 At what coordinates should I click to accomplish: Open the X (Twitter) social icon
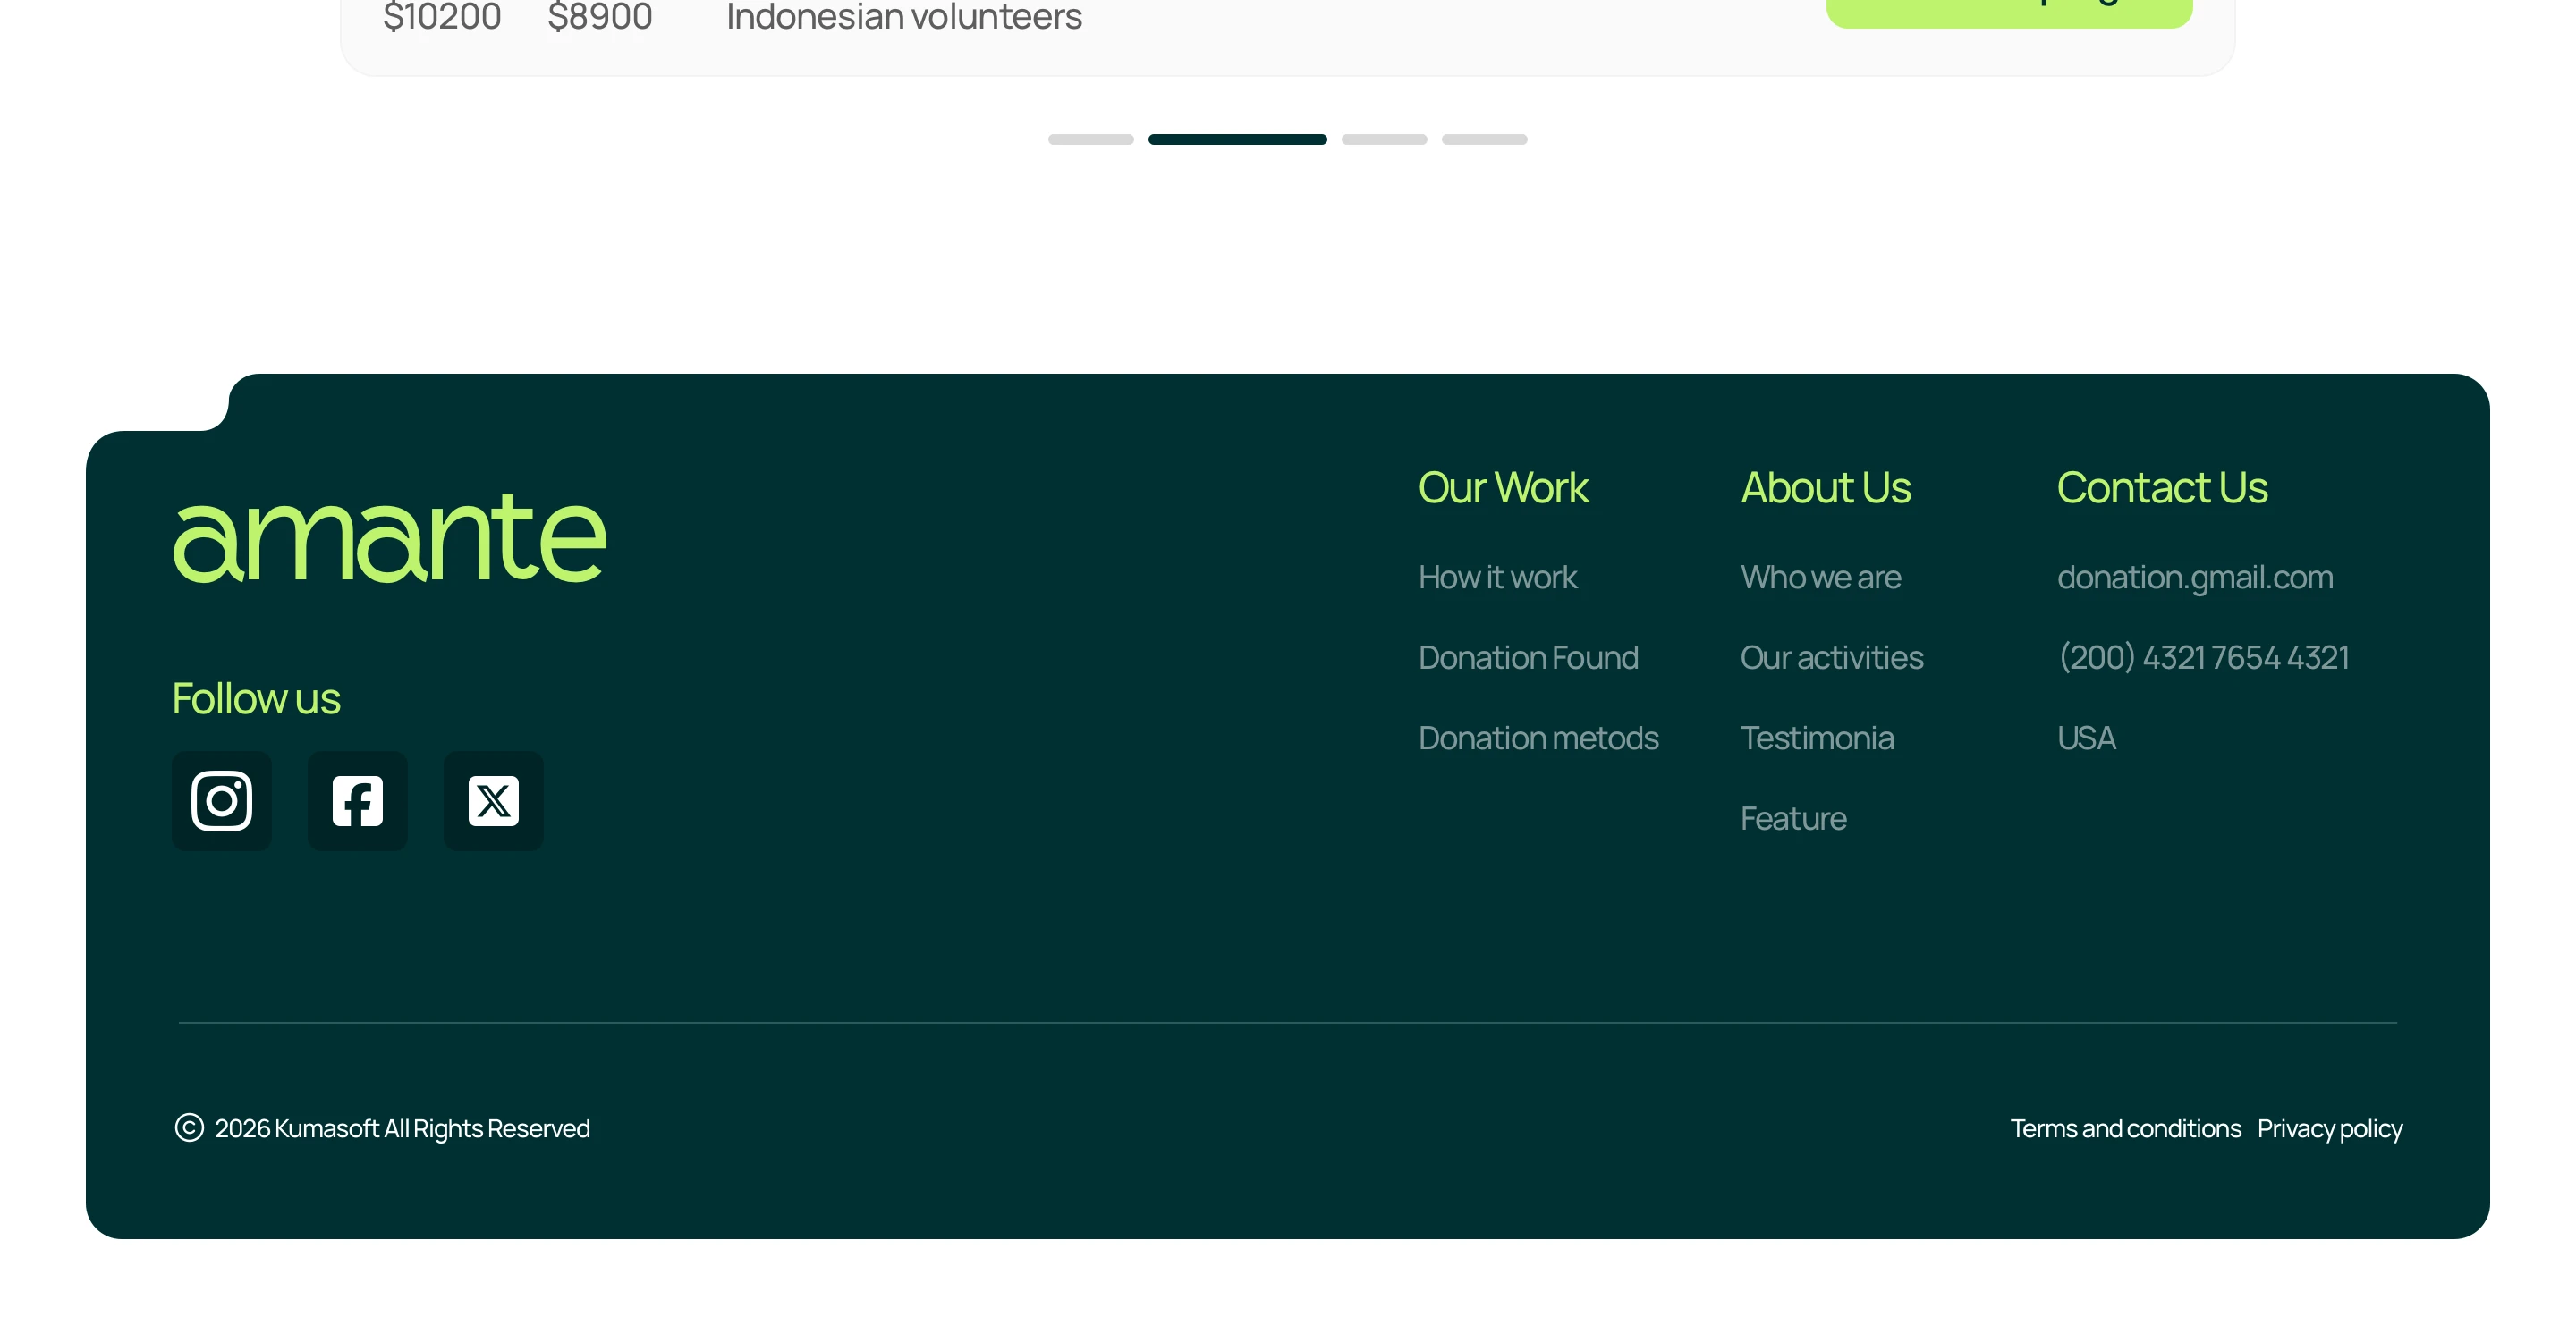(493, 800)
